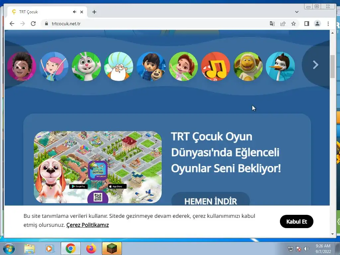The image size is (340, 255).
Task: Open the taskbar clock and date
Action: click(323, 249)
